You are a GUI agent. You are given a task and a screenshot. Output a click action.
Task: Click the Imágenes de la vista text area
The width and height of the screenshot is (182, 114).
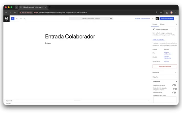coord(165,99)
